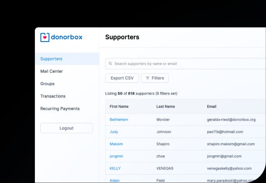Screen dimensions: 266x183
Task: Open the KELLY supporter link
Action: tap(115, 168)
